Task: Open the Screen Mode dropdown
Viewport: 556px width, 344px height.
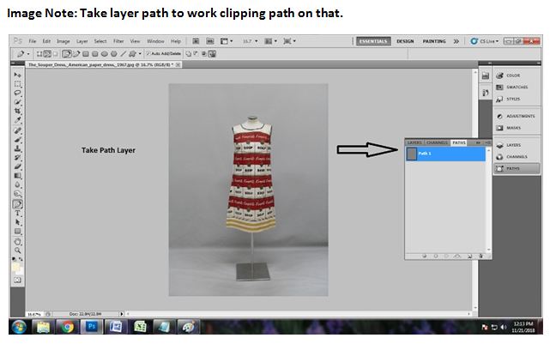Action: coord(290,41)
